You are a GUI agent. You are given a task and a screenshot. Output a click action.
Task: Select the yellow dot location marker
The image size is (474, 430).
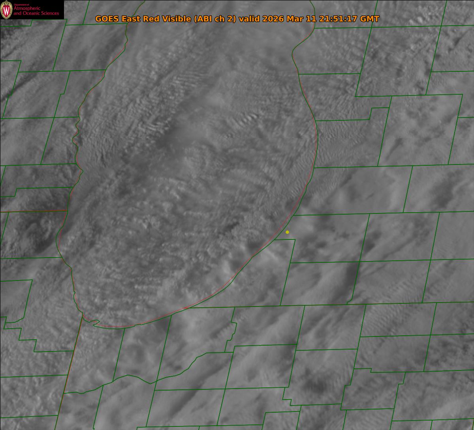click(x=287, y=232)
